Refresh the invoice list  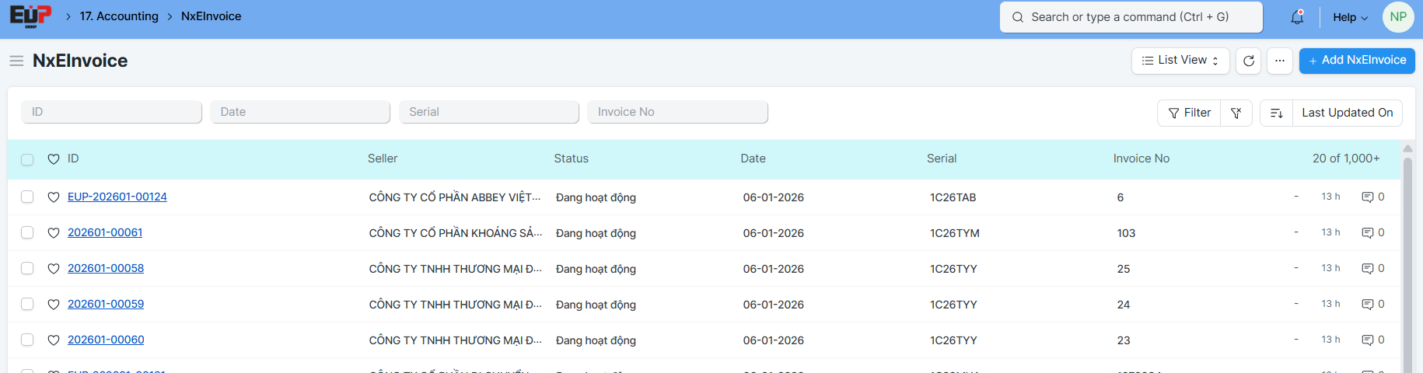coord(1249,61)
